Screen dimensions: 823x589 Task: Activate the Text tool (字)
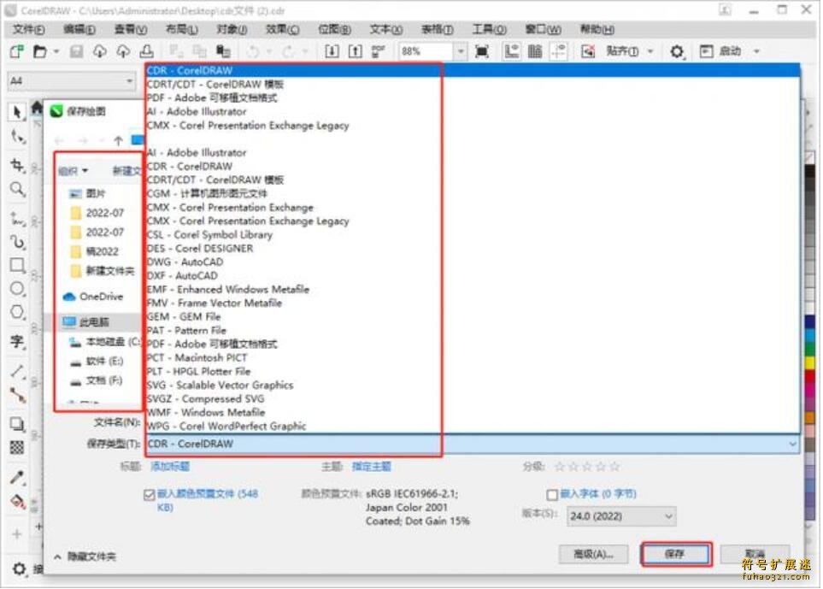(17, 342)
